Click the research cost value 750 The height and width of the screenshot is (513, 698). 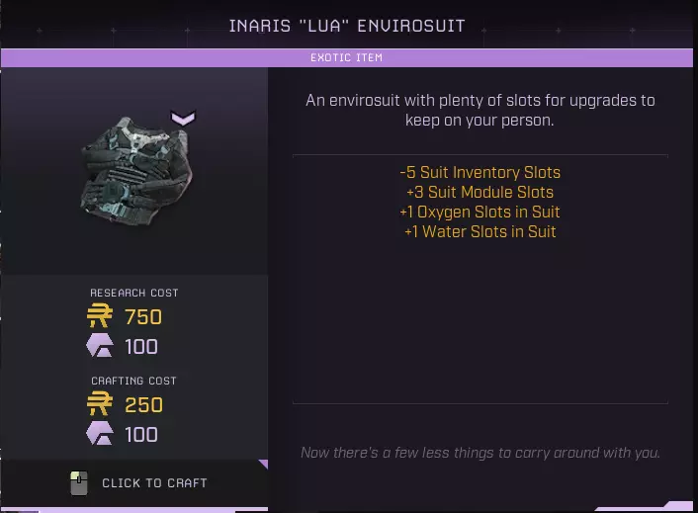143,316
